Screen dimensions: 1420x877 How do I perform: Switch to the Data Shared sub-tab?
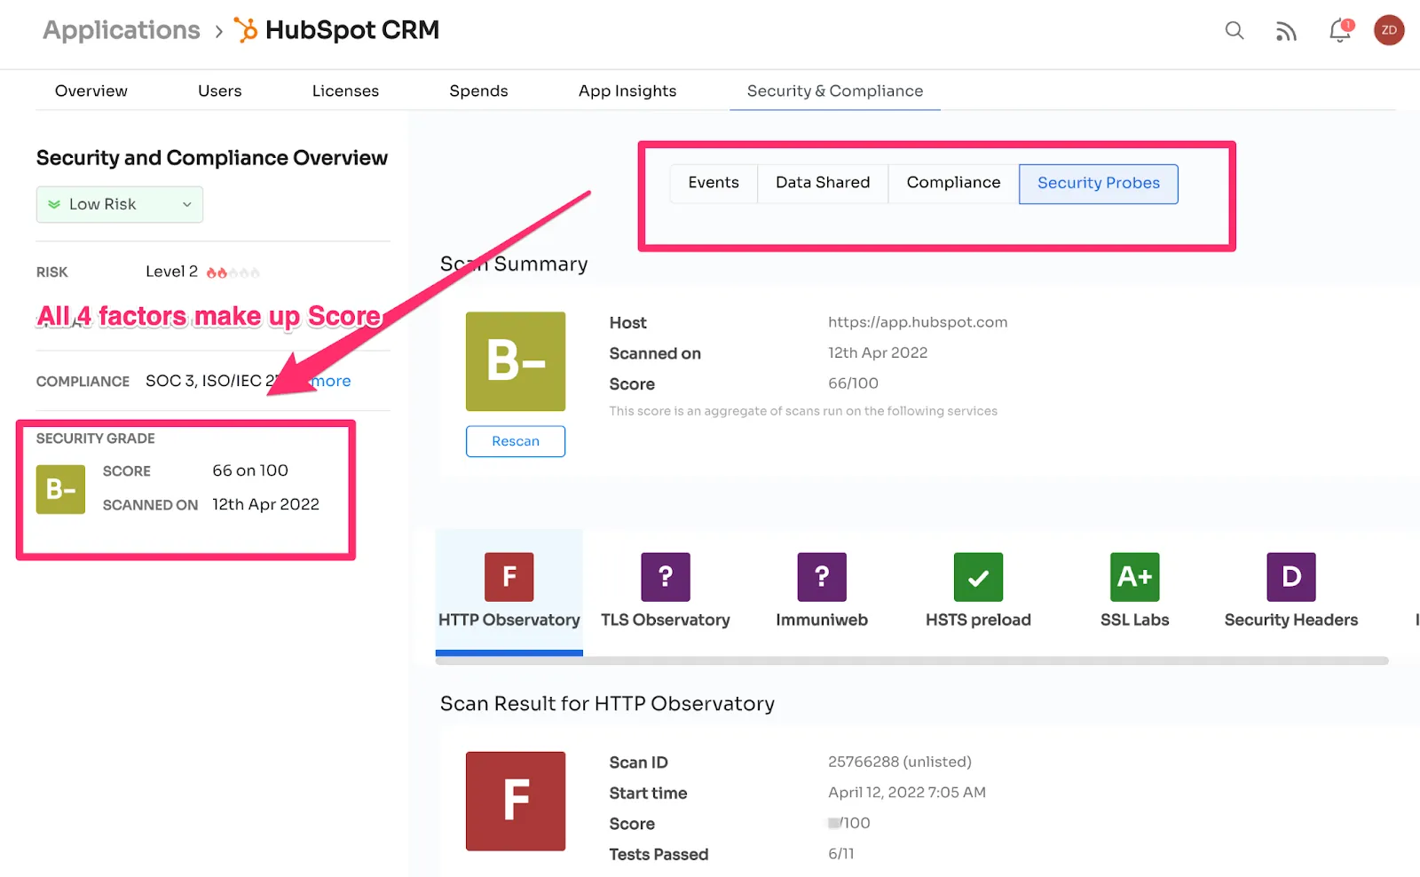coord(823,183)
